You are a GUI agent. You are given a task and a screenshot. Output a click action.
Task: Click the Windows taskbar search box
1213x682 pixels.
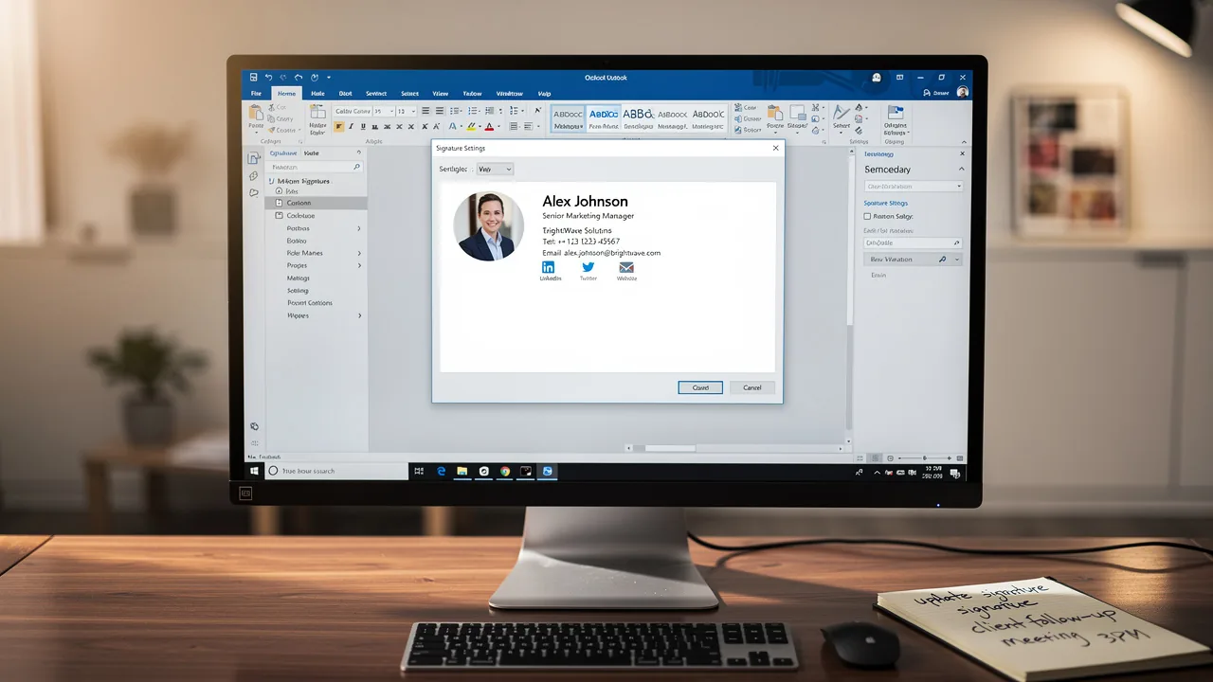click(335, 471)
